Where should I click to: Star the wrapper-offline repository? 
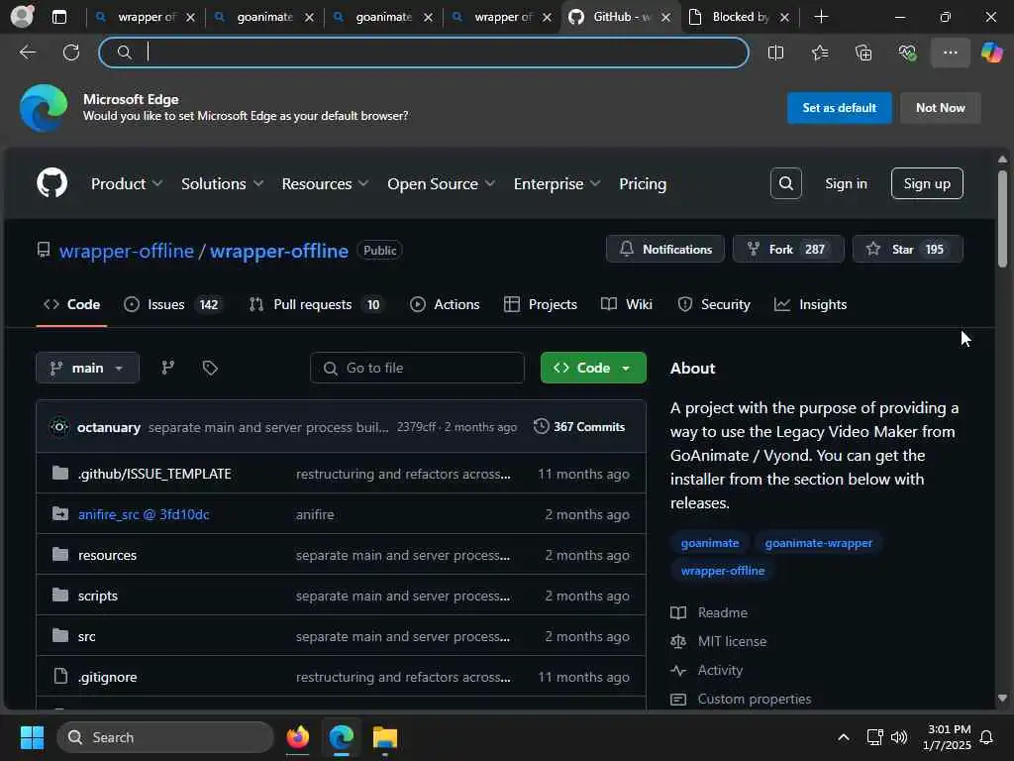pos(907,249)
